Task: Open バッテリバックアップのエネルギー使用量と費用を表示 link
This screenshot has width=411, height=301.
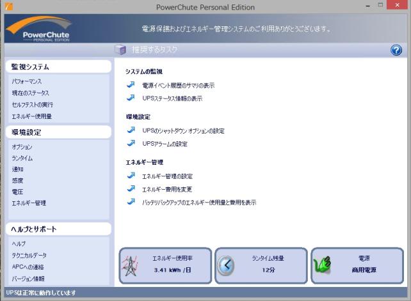Action: click(x=199, y=203)
